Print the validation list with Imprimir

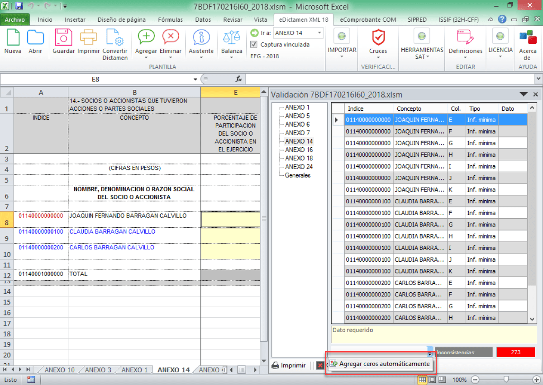[x=288, y=365]
